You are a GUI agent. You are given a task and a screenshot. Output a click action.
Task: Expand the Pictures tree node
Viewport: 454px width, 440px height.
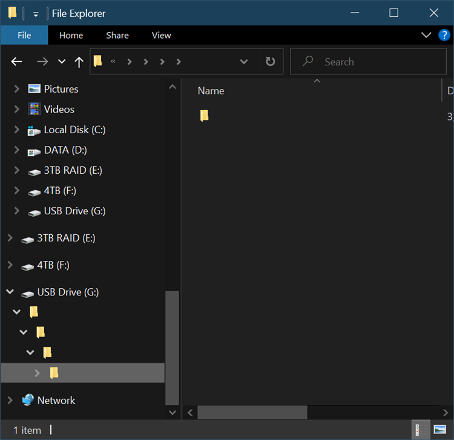[x=17, y=89]
